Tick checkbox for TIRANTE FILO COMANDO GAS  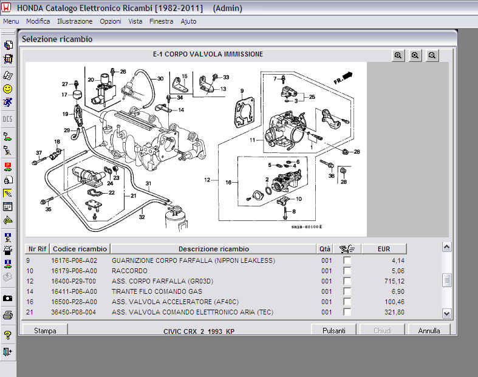click(x=347, y=291)
